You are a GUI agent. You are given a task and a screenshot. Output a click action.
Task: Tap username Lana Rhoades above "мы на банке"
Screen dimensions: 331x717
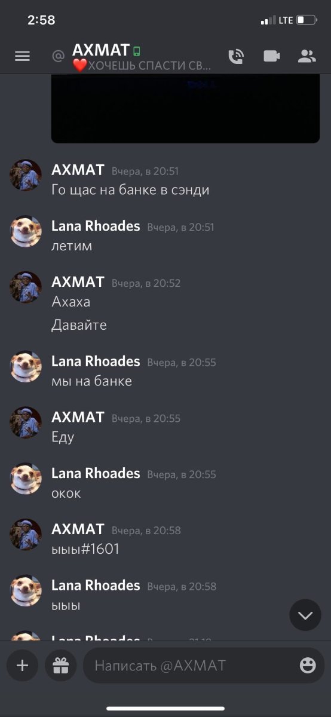click(96, 361)
